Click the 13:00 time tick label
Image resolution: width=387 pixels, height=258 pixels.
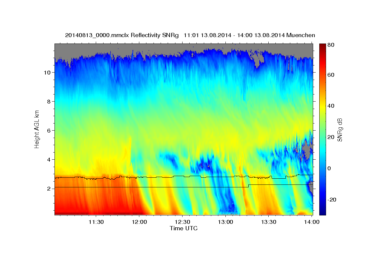[x=225, y=222]
